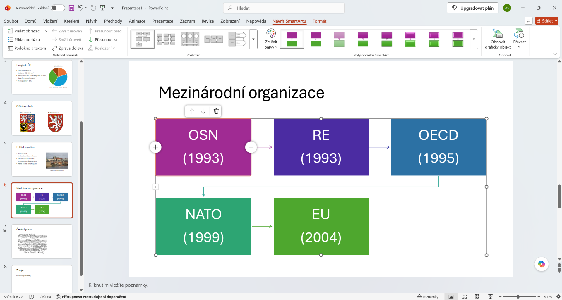Click the zoom slider handle

click(518, 296)
